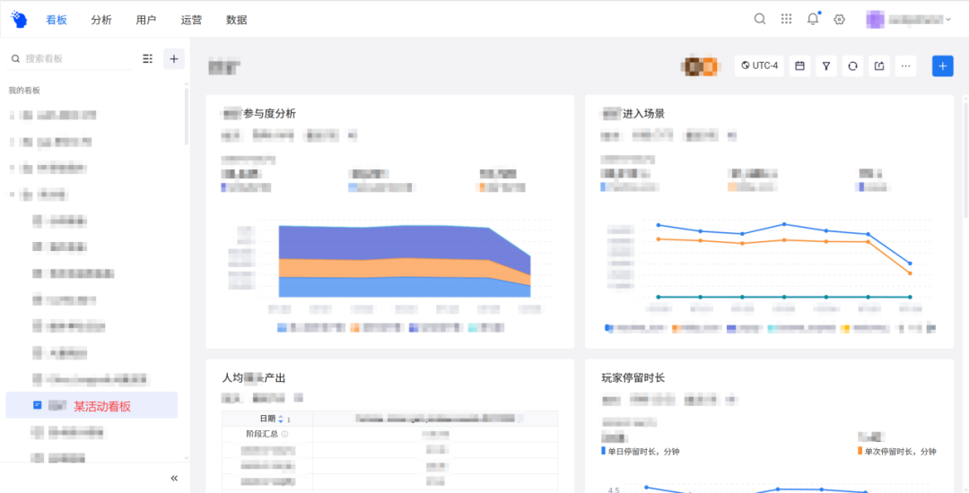969x493 pixels.
Task: Click the global search magnifier icon
Action: pyautogui.click(x=760, y=19)
